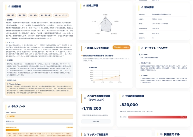
Task: Click the building icon beside マッチング有望業界
Action: click(85, 134)
